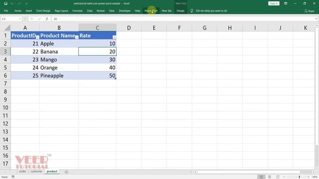
Task: Open the Page Layout ribbon tab
Action: point(61,11)
